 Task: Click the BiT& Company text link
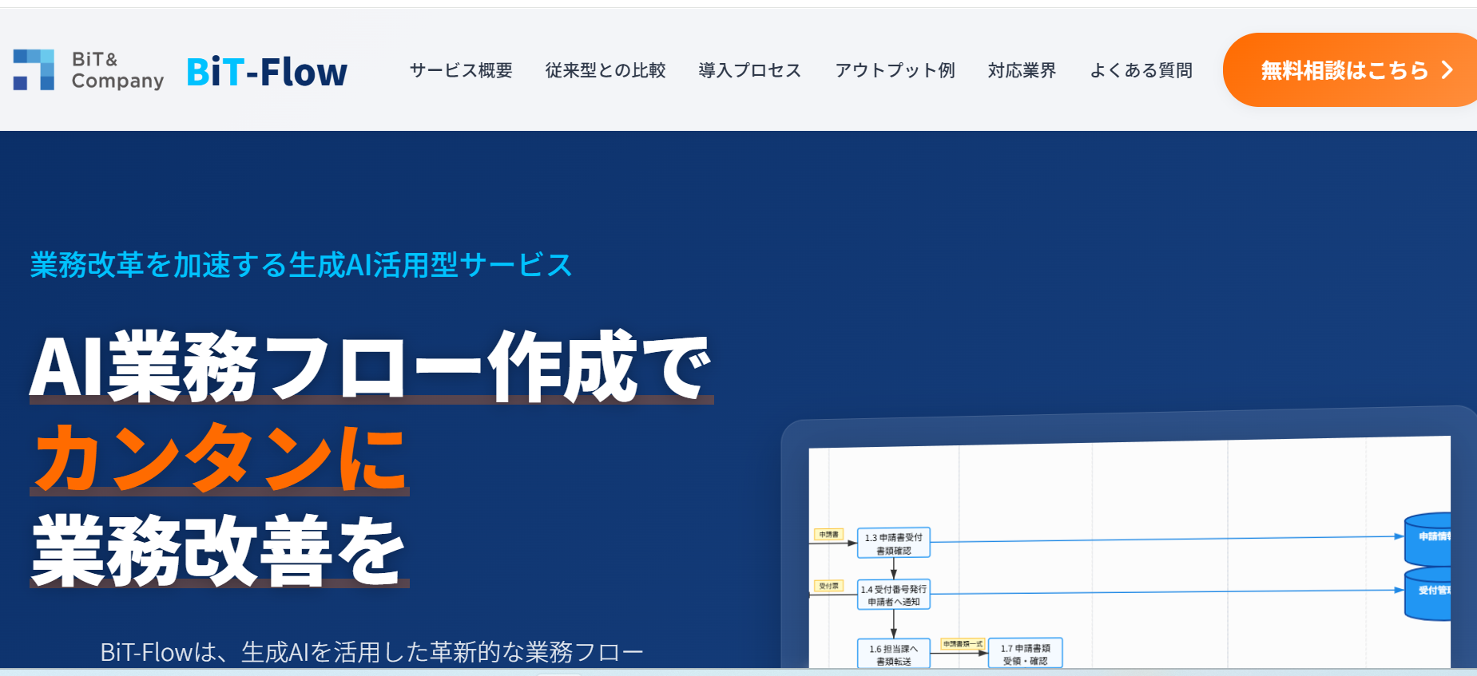(x=117, y=70)
